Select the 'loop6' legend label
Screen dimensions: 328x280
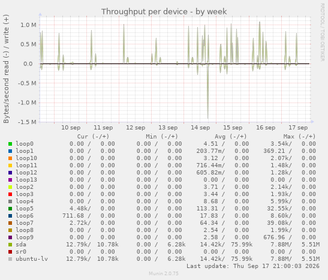coord(25,216)
